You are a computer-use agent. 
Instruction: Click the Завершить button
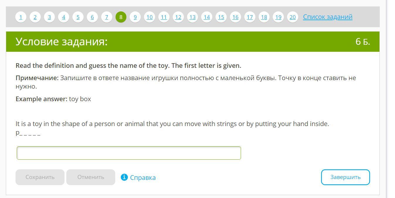345,177
